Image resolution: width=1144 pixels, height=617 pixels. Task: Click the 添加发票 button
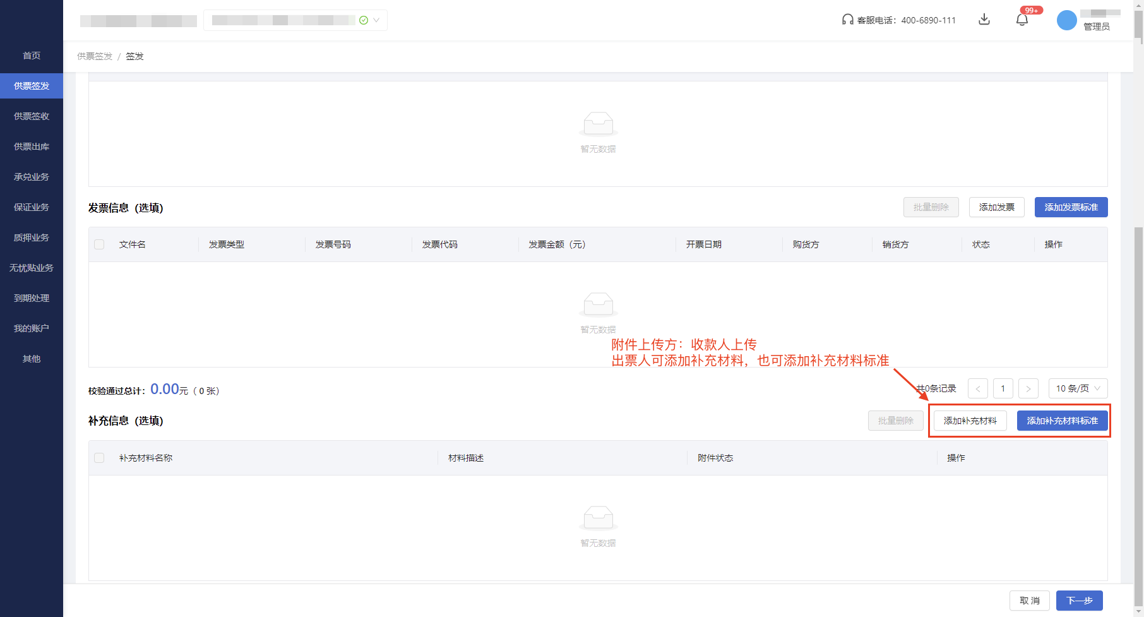(x=996, y=207)
